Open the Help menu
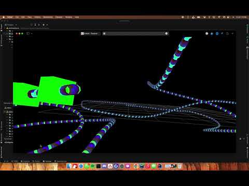The image size is (249, 186). point(77,17)
